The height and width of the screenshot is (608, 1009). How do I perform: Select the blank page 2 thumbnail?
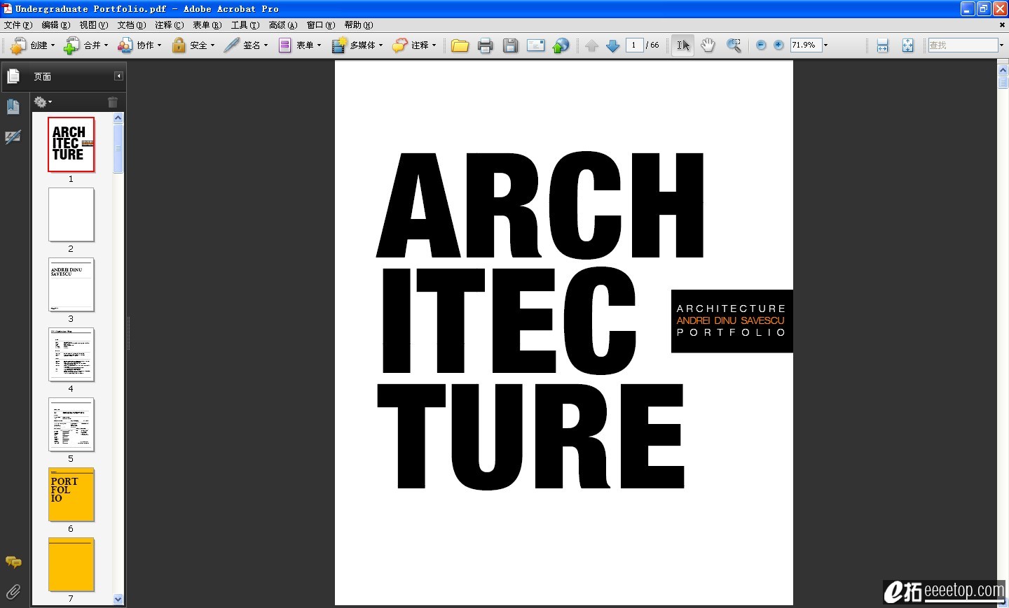click(71, 215)
